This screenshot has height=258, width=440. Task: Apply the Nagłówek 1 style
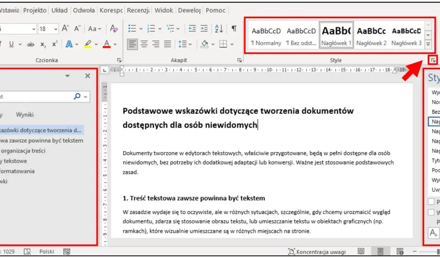(336, 35)
